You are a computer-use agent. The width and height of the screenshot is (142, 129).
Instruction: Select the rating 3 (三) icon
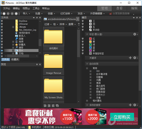[91, 21]
